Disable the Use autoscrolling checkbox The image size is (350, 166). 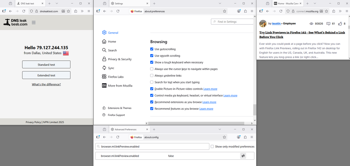(x=152, y=49)
